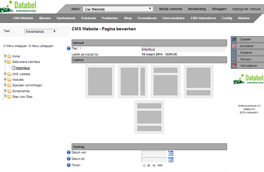Screen dimensions: 264x172
Task: Click the Opslaan save icon
Action: click(x=234, y=39)
